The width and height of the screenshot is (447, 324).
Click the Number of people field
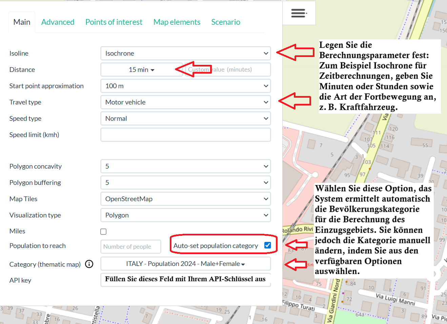pyautogui.click(x=130, y=247)
